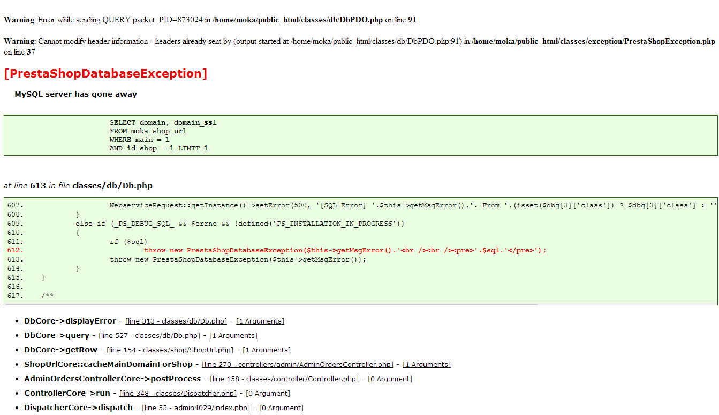Click code line 609 else-if statement
This screenshot has width=719, height=415.
pyautogui.click(x=240, y=224)
